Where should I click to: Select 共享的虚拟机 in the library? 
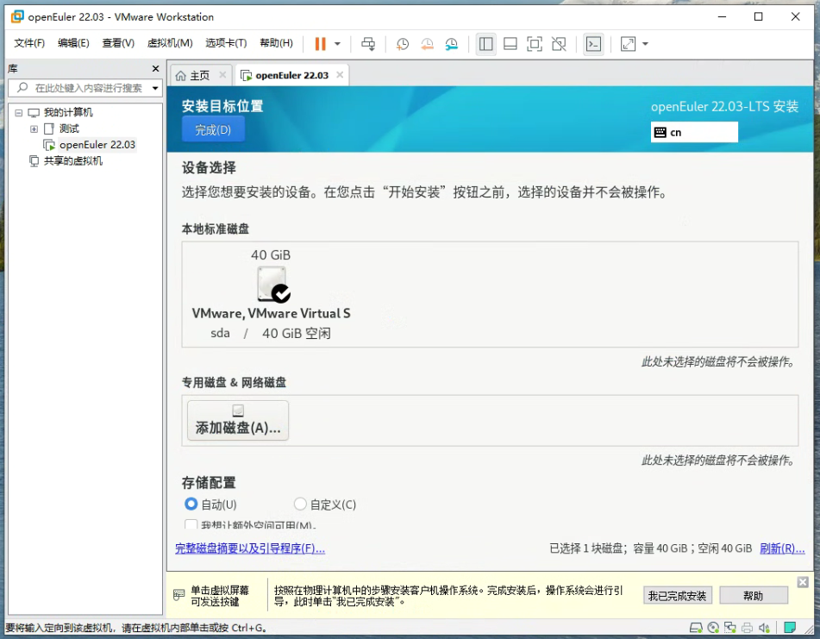click(73, 161)
